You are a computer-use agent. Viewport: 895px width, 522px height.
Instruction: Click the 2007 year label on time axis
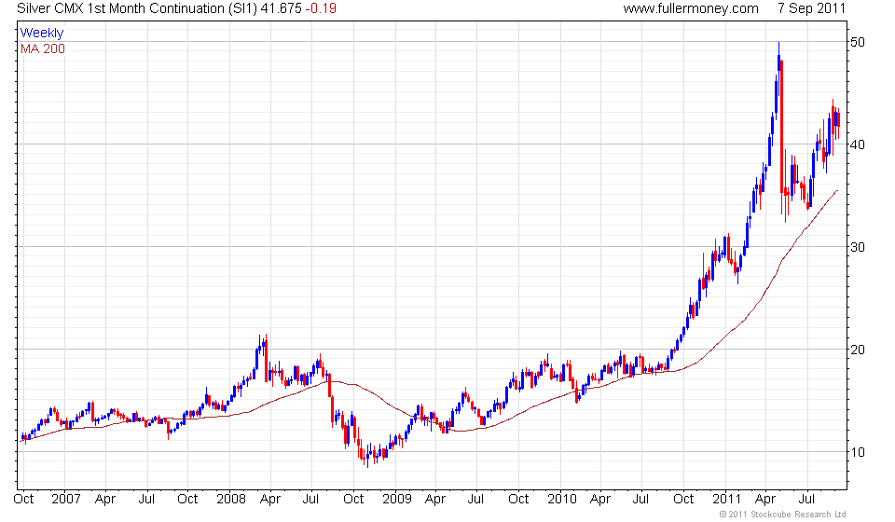pyautogui.click(x=65, y=500)
